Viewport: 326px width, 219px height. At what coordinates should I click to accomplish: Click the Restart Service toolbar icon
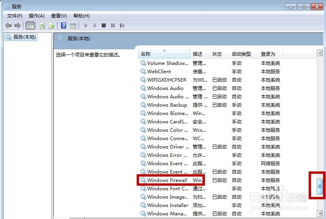tap(122, 25)
